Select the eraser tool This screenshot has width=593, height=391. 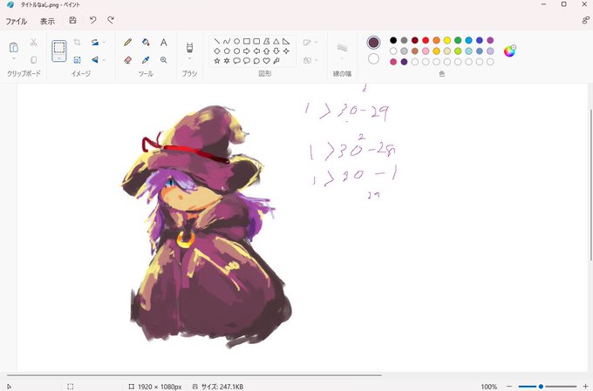tap(128, 60)
